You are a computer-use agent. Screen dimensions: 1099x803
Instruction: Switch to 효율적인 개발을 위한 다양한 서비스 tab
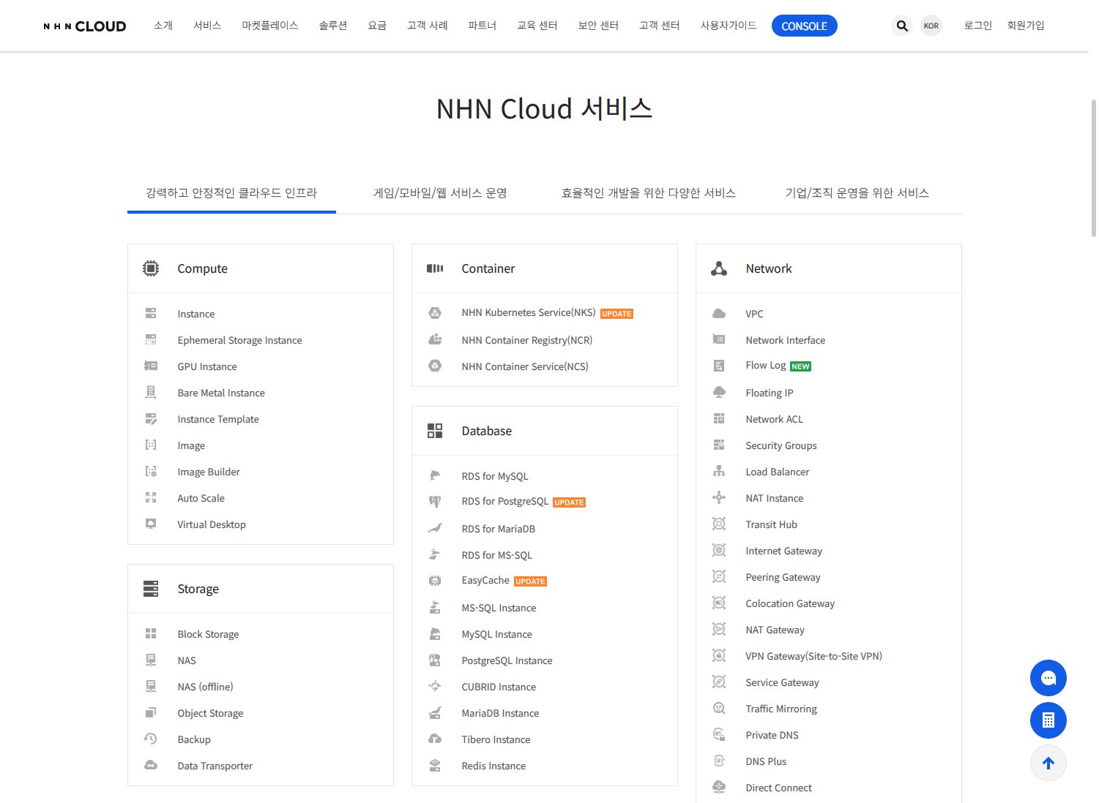[649, 193]
